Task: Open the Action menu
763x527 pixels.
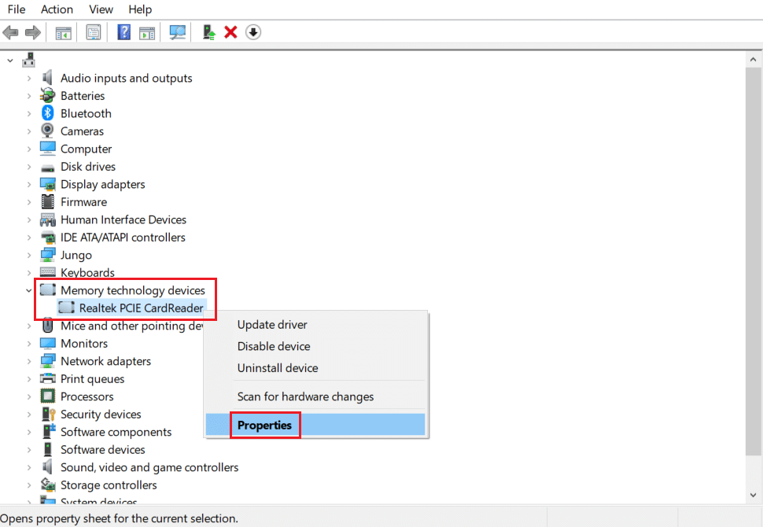Action: tap(57, 9)
